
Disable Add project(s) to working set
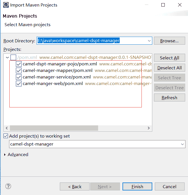[x=6, y=136]
